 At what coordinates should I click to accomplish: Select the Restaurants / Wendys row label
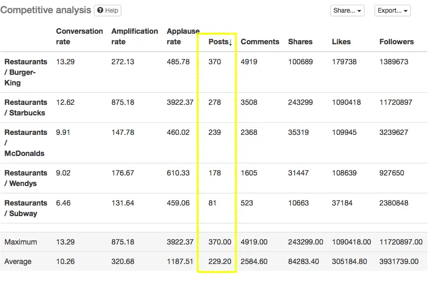25,178
